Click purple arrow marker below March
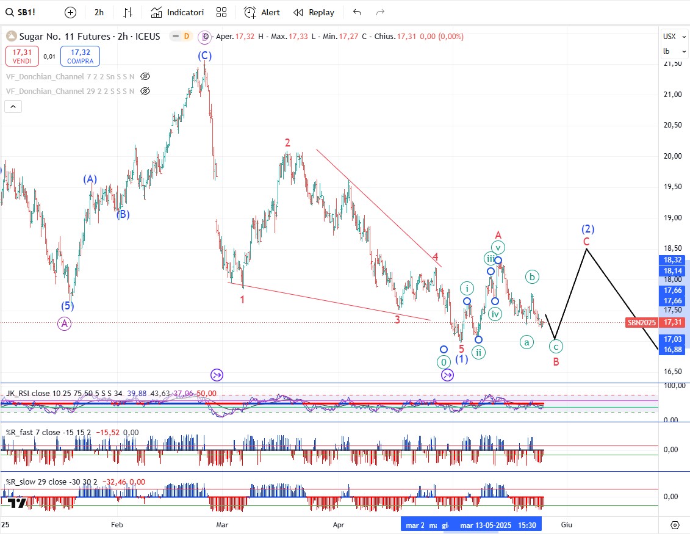Screen dimensions: 690x534 (x=217, y=375)
